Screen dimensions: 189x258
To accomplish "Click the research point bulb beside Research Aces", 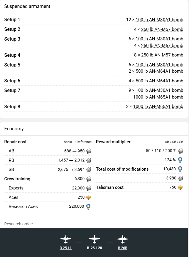I will coord(88,207).
